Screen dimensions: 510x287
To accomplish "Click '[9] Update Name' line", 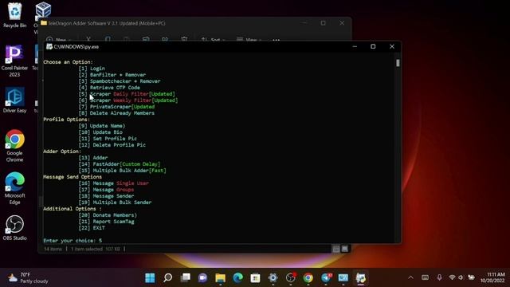I will (x=102, y=126).
